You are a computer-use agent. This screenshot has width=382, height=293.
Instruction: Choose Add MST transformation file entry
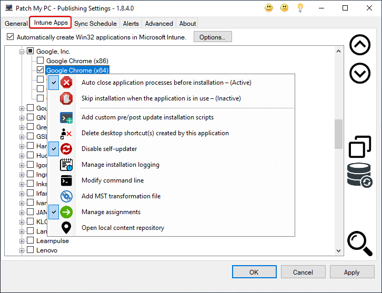[x=171, y=196]
